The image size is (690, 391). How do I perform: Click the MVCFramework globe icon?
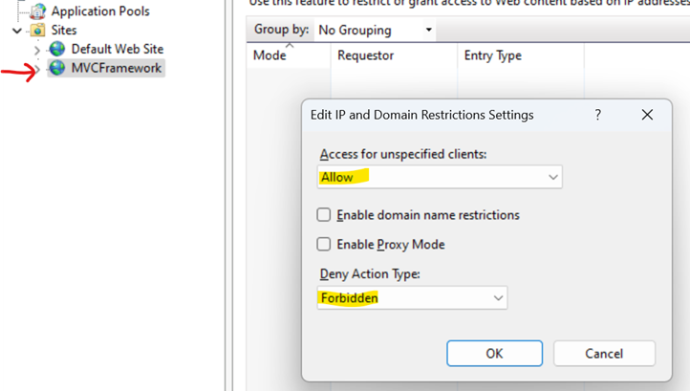(56, 68)
